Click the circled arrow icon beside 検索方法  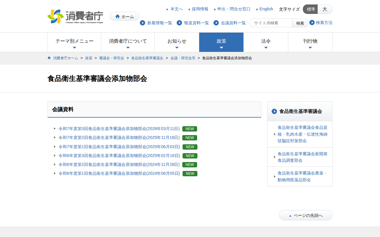[312, 23]
